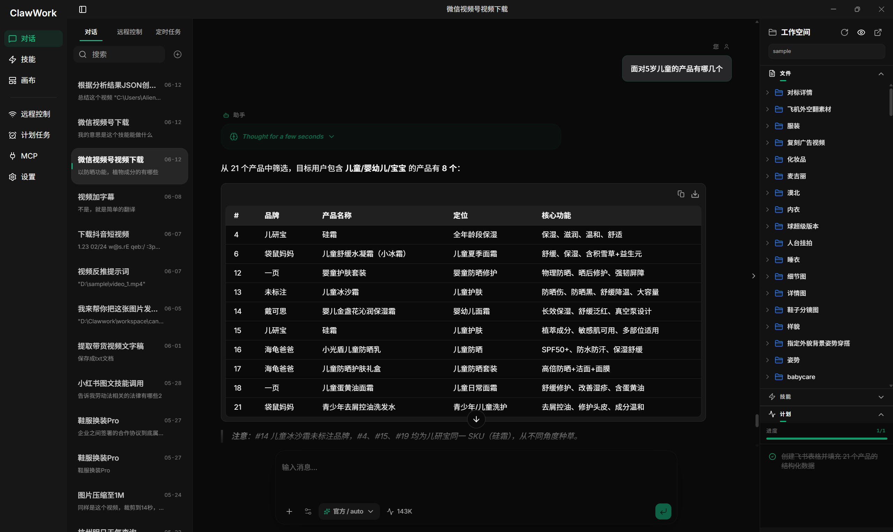
Task: Jump to bottom of chat arrow
Action: pos(476,419)
